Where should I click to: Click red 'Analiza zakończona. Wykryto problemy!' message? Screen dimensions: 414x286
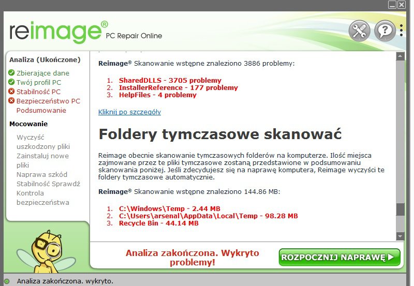[x=192, y=258]
